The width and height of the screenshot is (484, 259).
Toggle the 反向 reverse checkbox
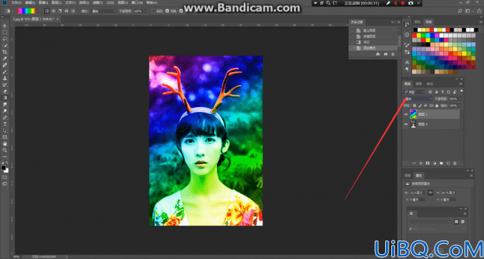click(x=154, y=11)
